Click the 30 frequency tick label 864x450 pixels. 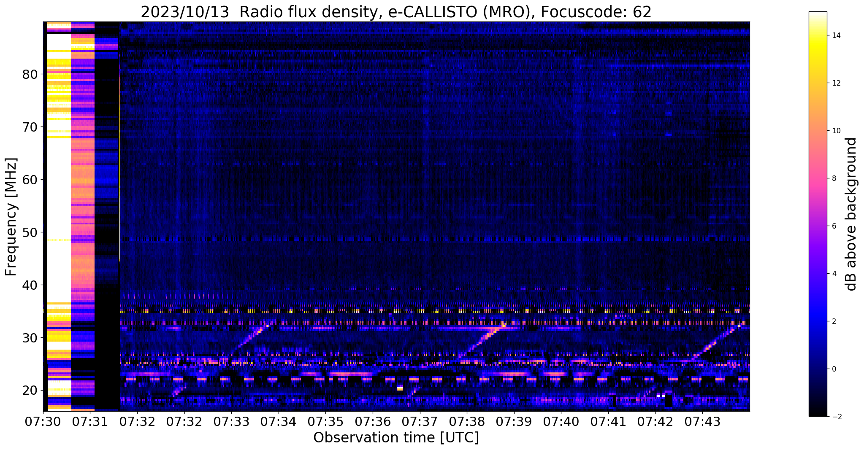point(30,338)
